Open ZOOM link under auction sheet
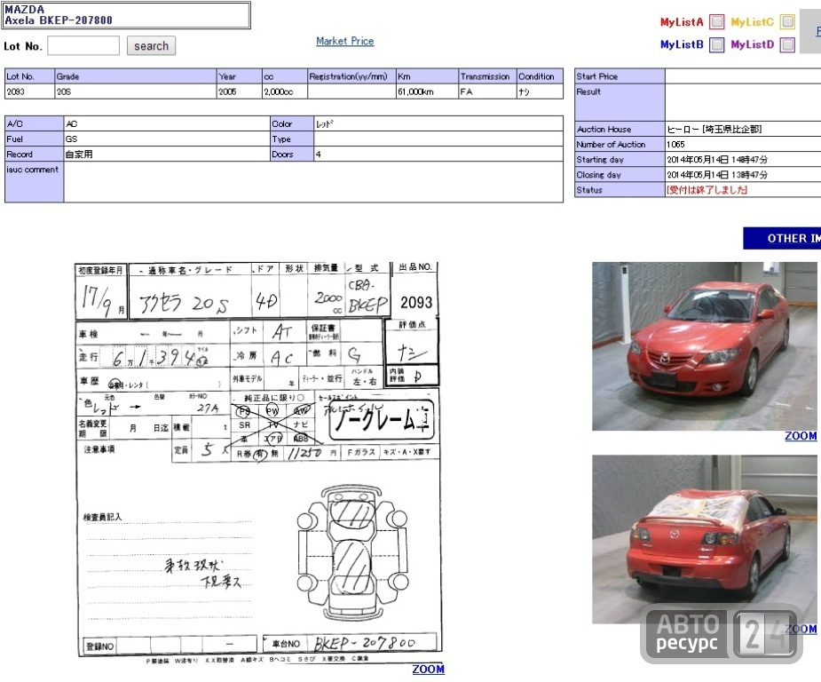 pos(429,669)
